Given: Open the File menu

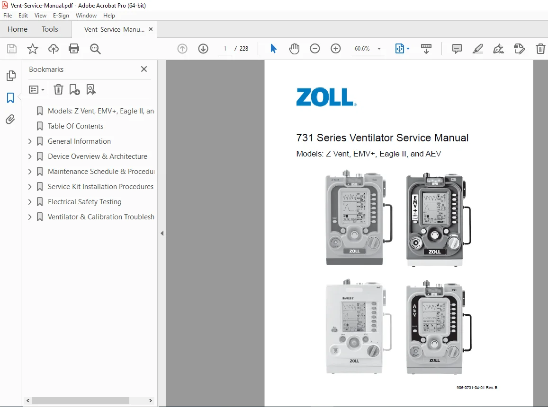Looking at the screenshot, I should 7,15.
